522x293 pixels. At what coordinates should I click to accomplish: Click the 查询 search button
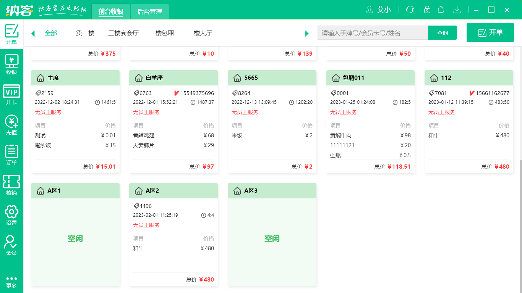pos(442,33)
